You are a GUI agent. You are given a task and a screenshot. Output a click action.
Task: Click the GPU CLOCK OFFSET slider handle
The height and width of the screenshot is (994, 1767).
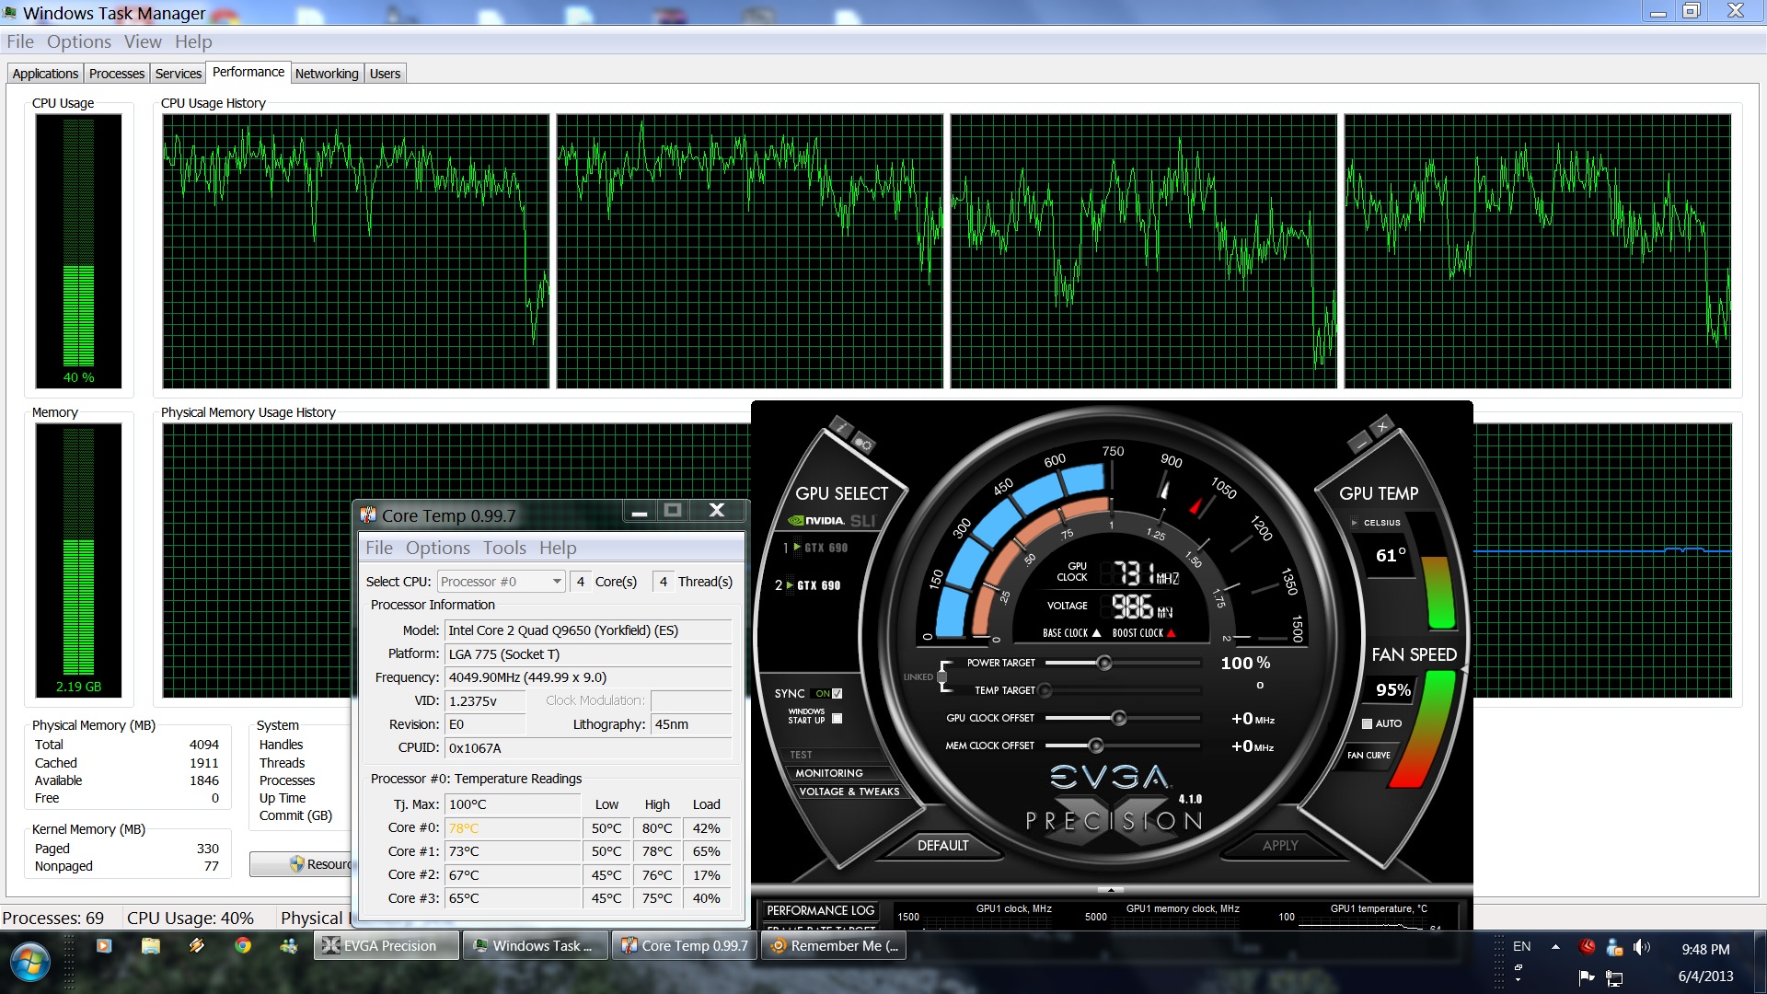point(1118,718)
